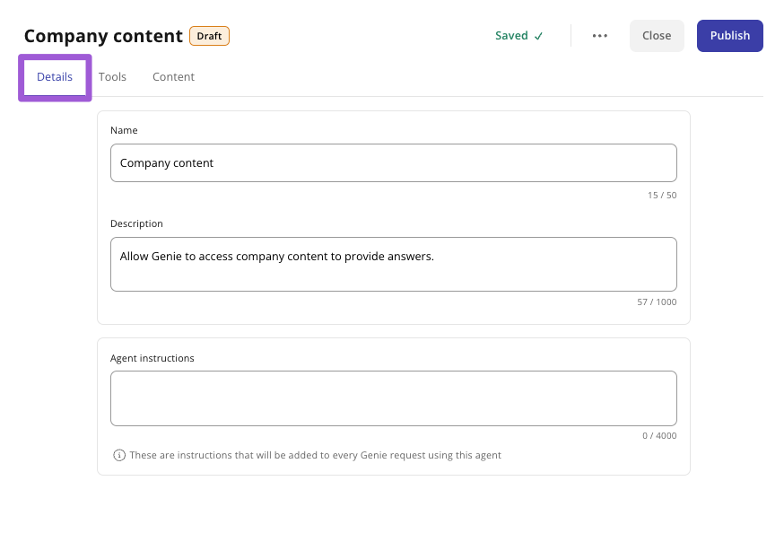The image size is (784, 542).
Task: Switch to the Tools tab
Action: click(x=112, y=76)
